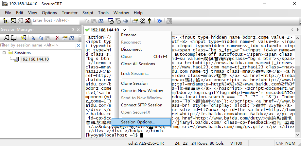Close the 192.168.144.10 tab
Viewport: 301px width, 146px height.
pyautogui.click(x=125, y=30)
